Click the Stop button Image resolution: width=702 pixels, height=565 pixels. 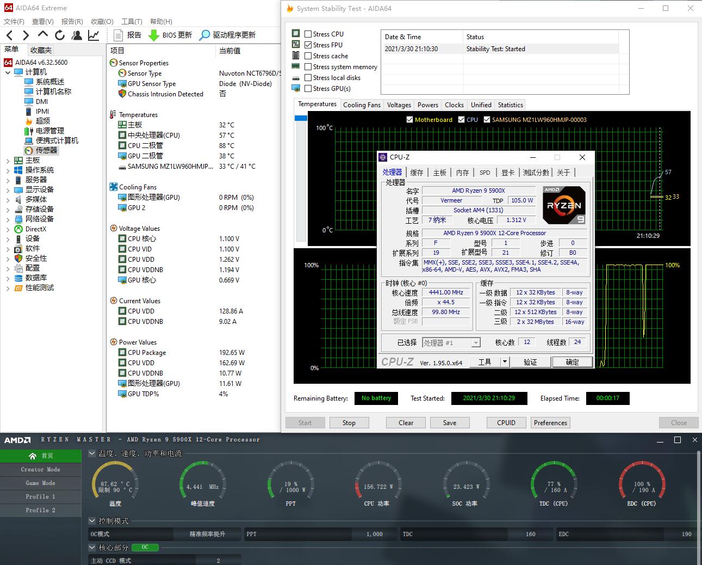click(349, 423)
